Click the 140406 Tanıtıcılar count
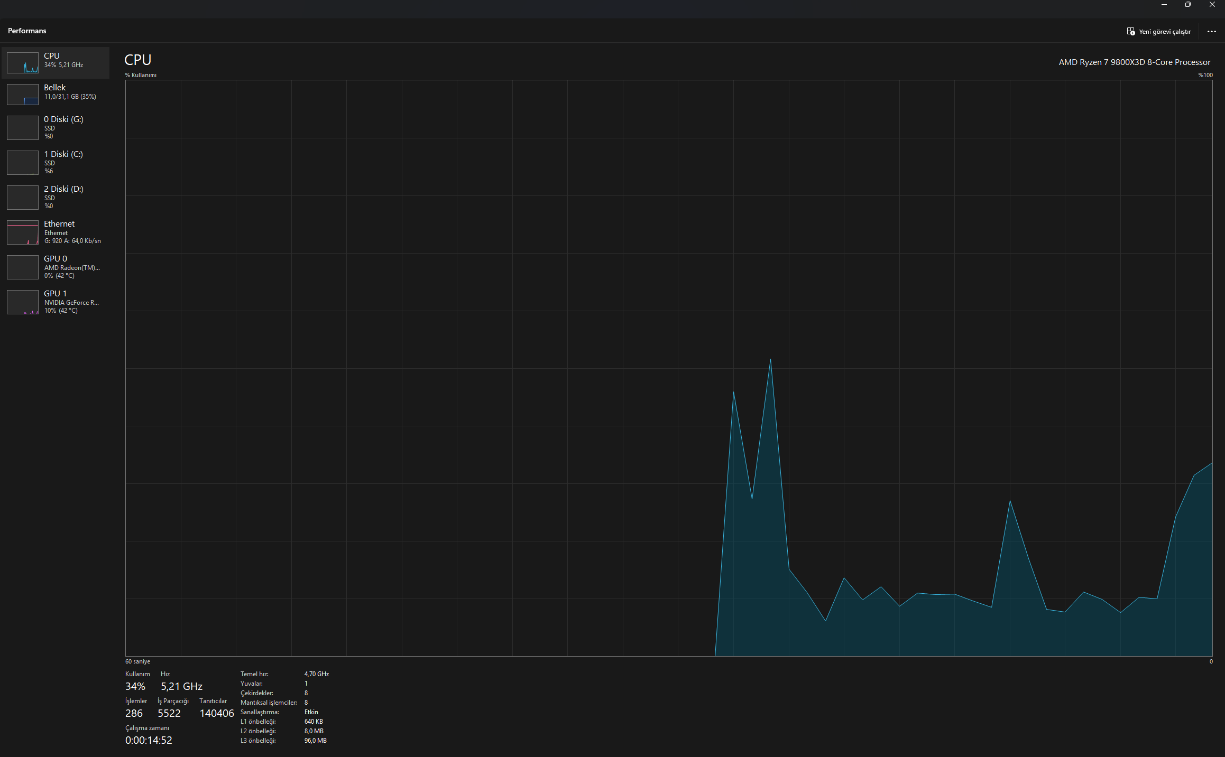Screen dimensions: 1225x757 [x=217, y=713]
